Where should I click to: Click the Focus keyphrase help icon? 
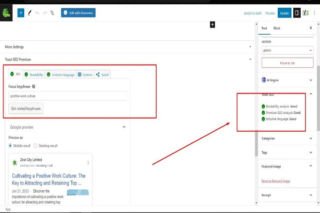coord(33,87)
